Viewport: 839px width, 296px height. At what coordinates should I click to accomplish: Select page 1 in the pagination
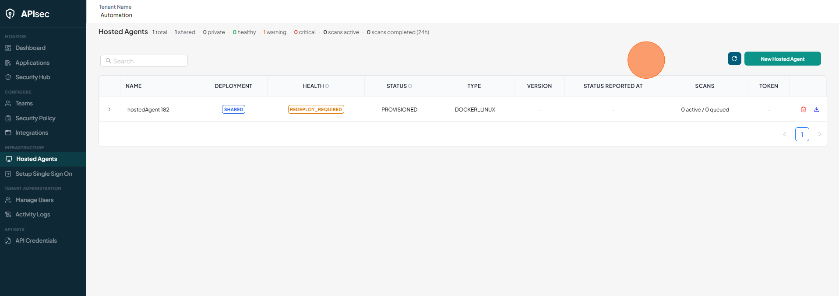802,134
